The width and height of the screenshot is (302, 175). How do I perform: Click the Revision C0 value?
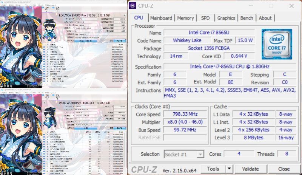tap(285, 82)
